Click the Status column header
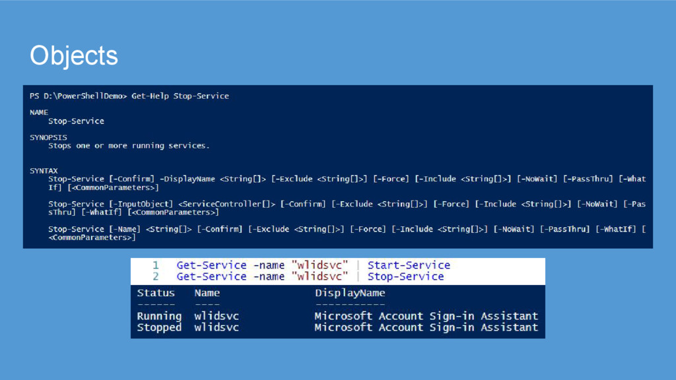Screen dimensions: 676x380 156,293
